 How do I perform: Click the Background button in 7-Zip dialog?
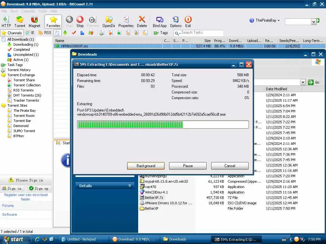tap(146, 166)
